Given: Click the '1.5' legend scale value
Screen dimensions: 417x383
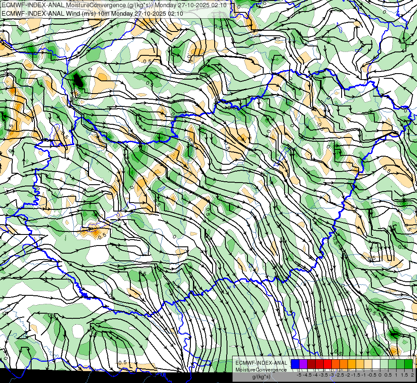Looking at the screenshot, I should tap(404, 375).
